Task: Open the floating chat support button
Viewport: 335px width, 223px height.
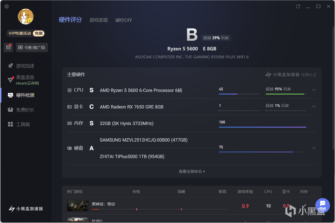Action: (x=323, y=205)
